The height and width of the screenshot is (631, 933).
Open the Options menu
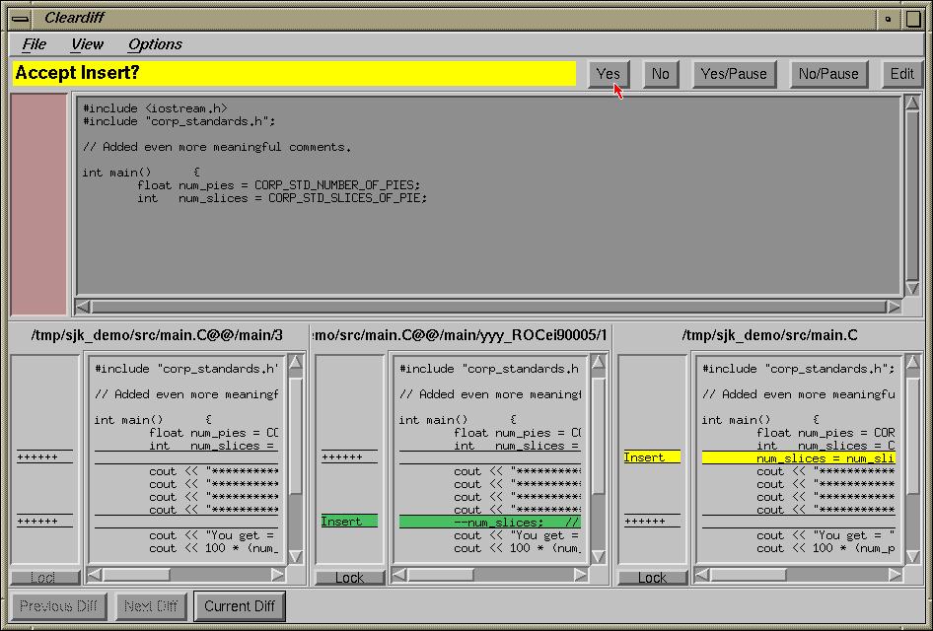[x=155, y=44]
